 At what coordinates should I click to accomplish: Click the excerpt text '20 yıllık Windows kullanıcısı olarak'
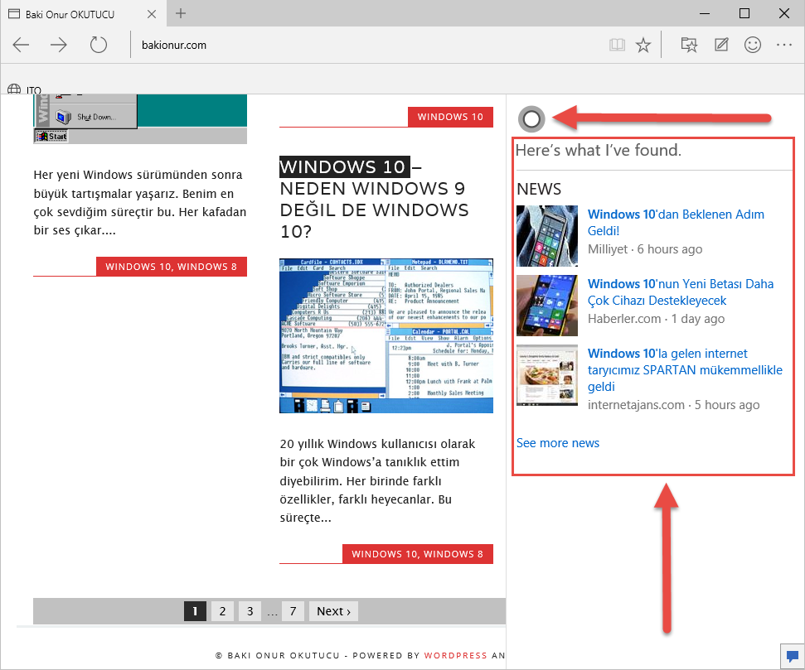click(377, 444)
